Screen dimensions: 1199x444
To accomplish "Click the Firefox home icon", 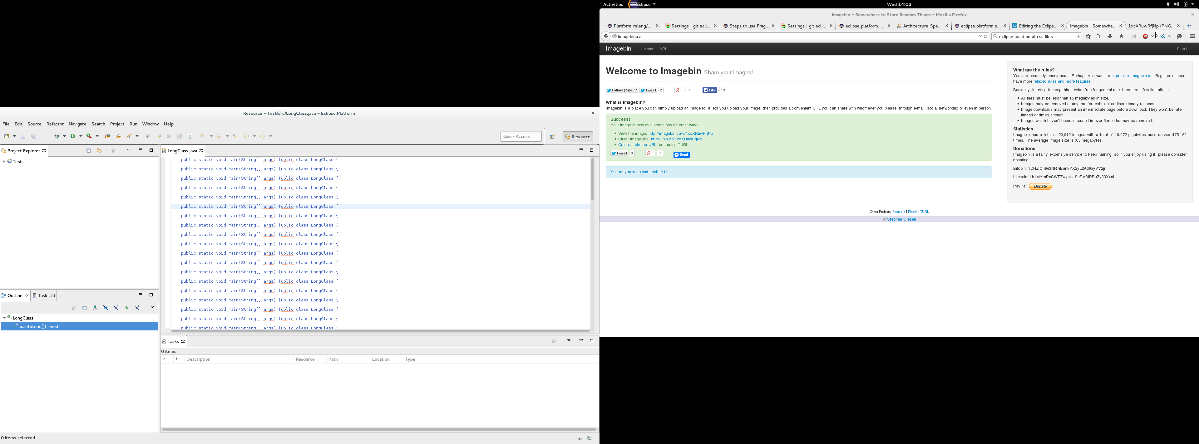I will (1122, 36).
